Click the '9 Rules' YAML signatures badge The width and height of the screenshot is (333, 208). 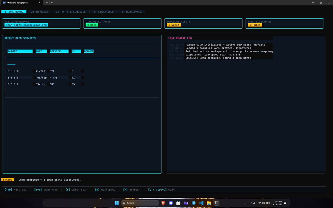click(x=255, y=25)
